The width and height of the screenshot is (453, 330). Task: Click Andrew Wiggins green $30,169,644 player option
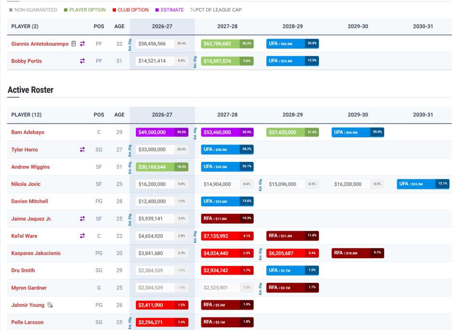162,167
